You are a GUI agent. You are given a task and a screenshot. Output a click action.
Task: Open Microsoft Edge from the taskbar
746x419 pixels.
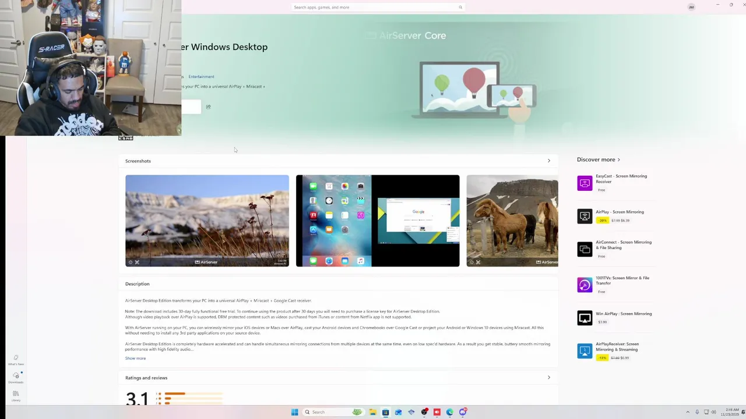[449, 412]
